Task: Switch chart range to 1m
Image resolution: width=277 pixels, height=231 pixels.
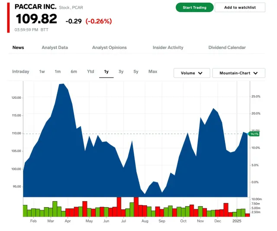Action: coord(58,72)
